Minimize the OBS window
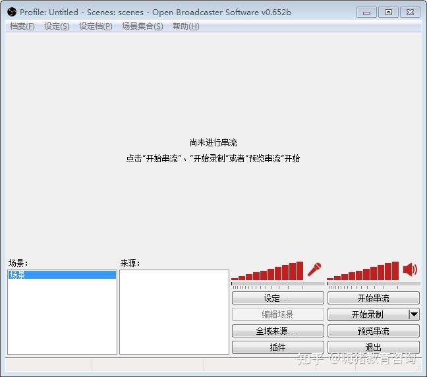 366,13
